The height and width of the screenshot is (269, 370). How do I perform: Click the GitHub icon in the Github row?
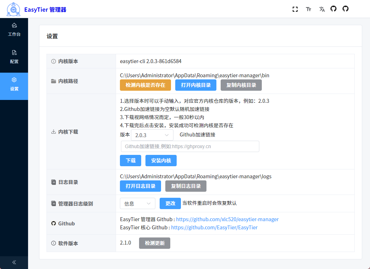(54, 223)
